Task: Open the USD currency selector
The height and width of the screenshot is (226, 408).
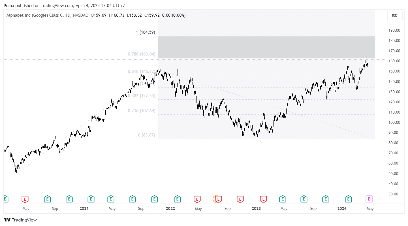Action: (395, 16)
